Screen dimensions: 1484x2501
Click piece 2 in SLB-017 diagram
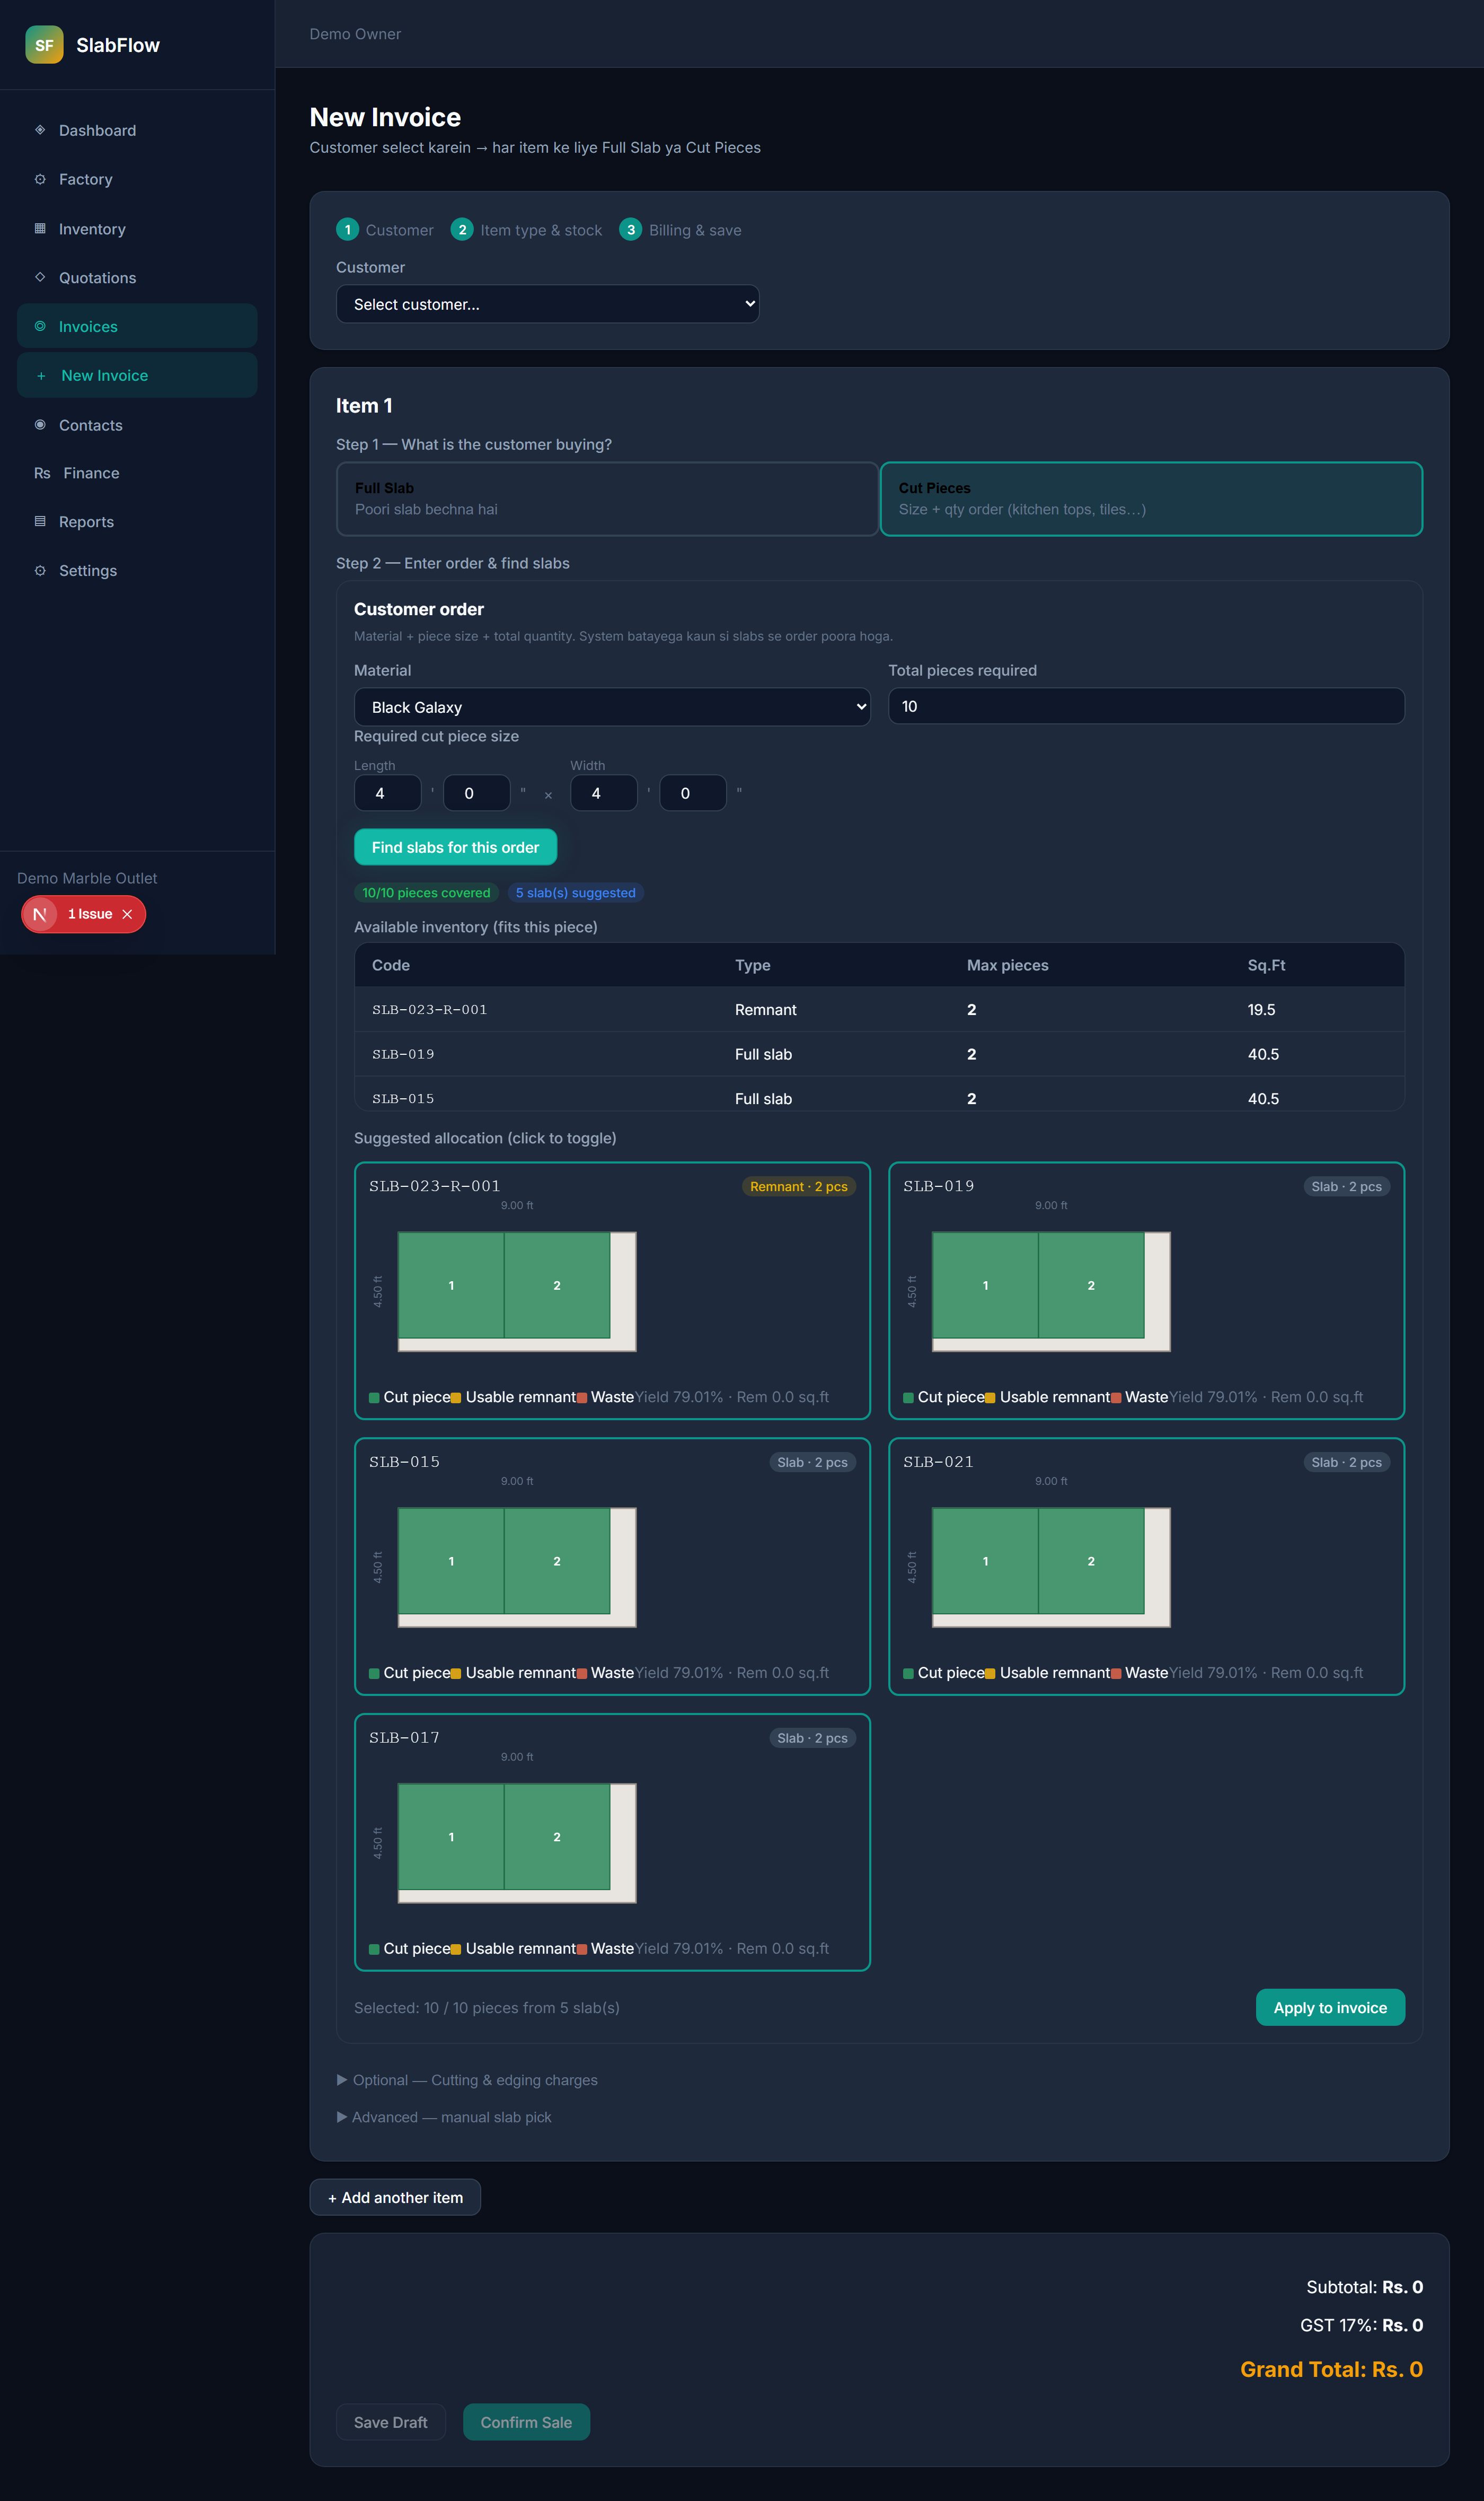tap(557, 1837)
